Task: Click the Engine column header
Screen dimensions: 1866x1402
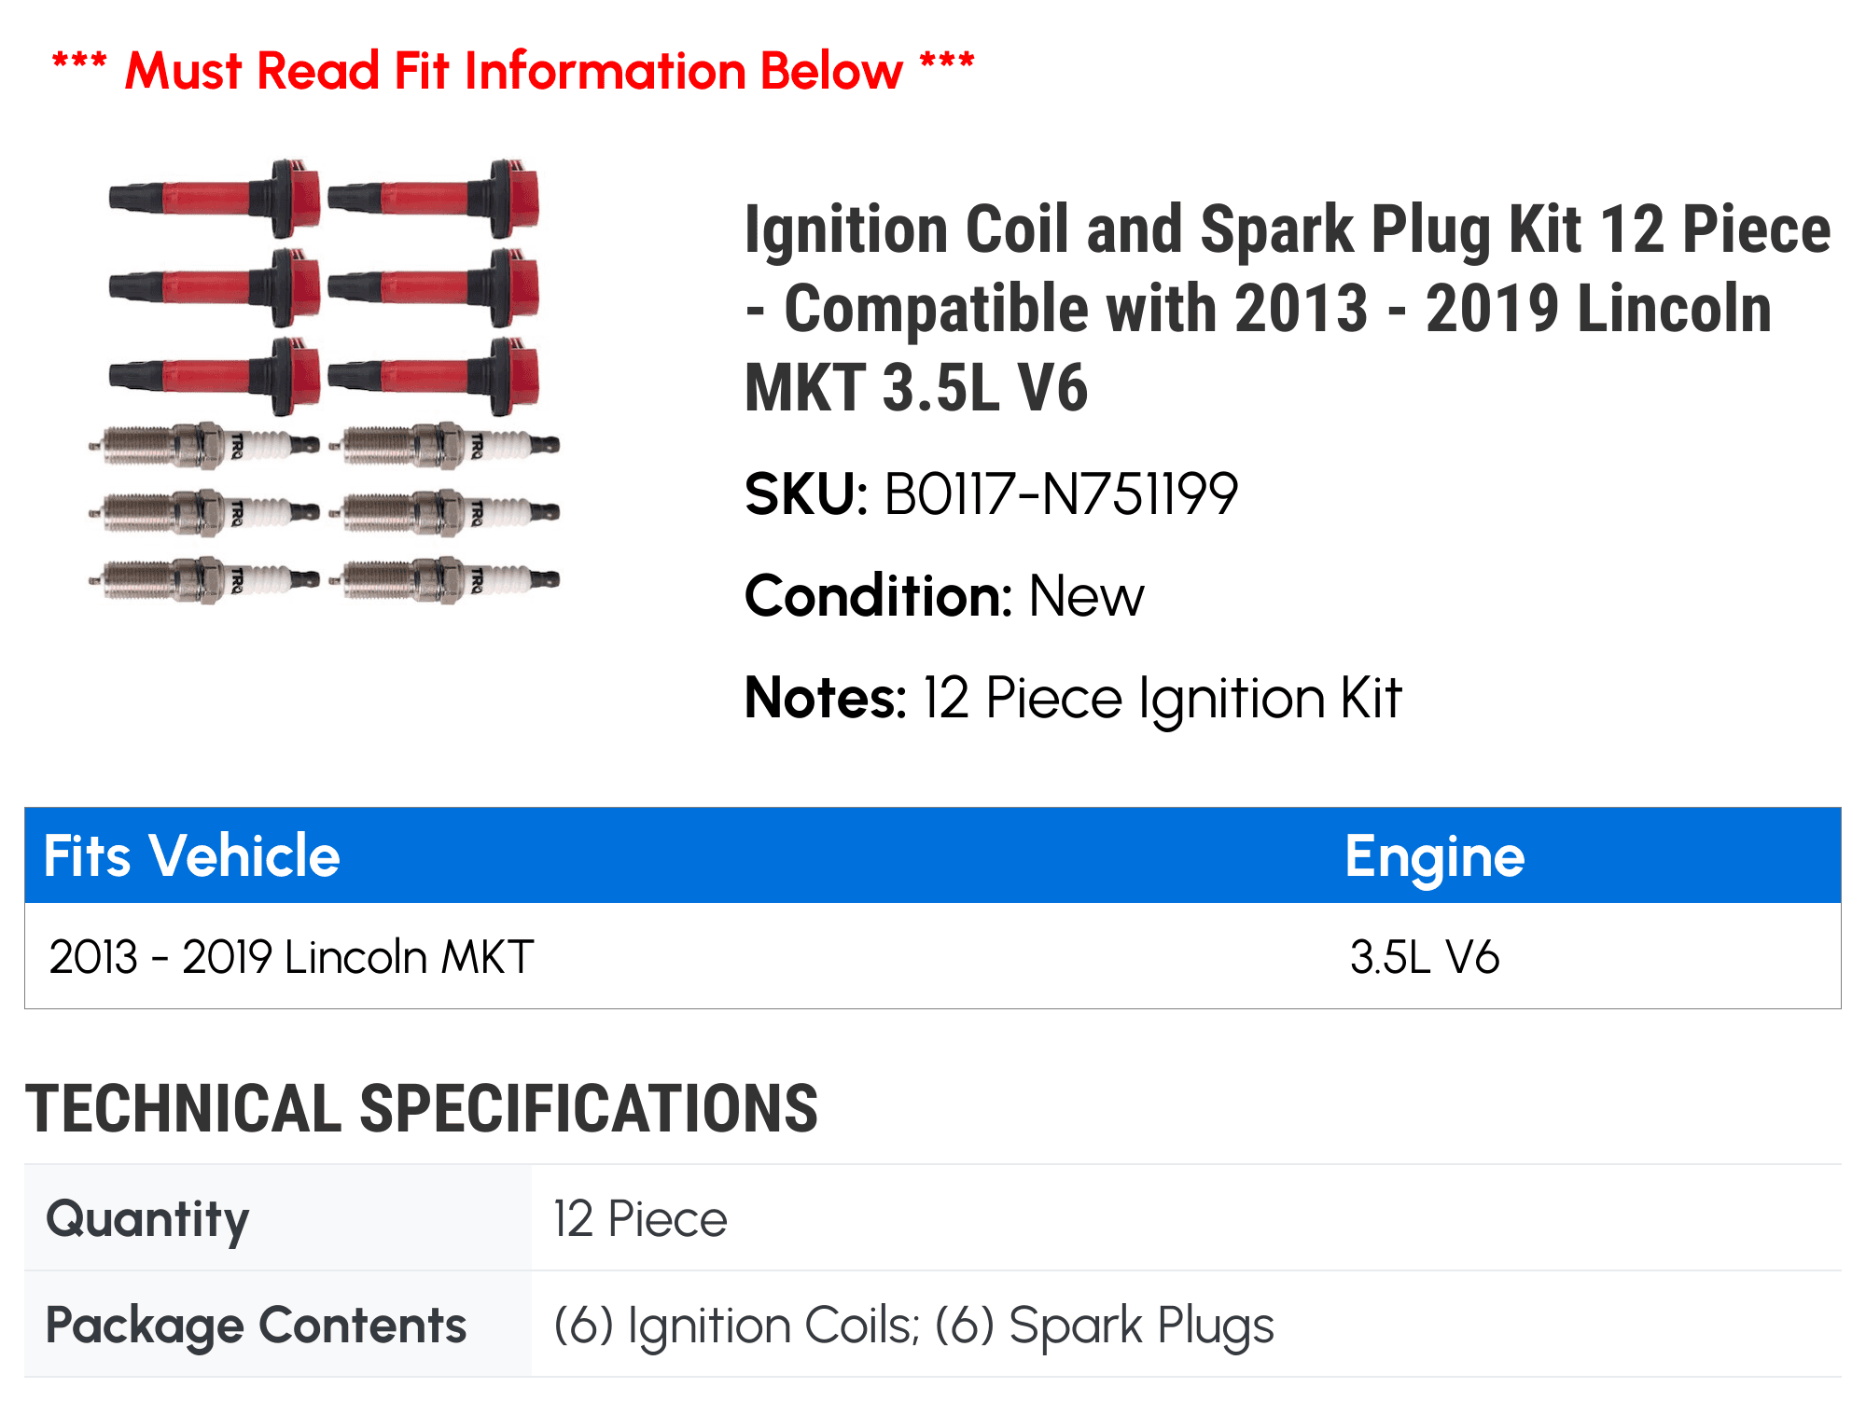Action: [1434, 856]
